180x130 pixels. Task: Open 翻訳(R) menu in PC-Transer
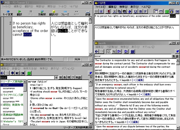click(x=29, y=6)
